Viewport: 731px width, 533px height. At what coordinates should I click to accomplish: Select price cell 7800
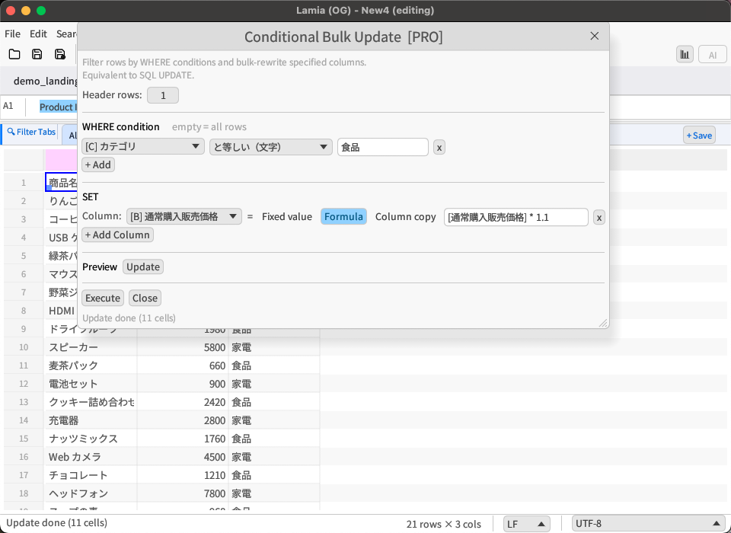183,493
